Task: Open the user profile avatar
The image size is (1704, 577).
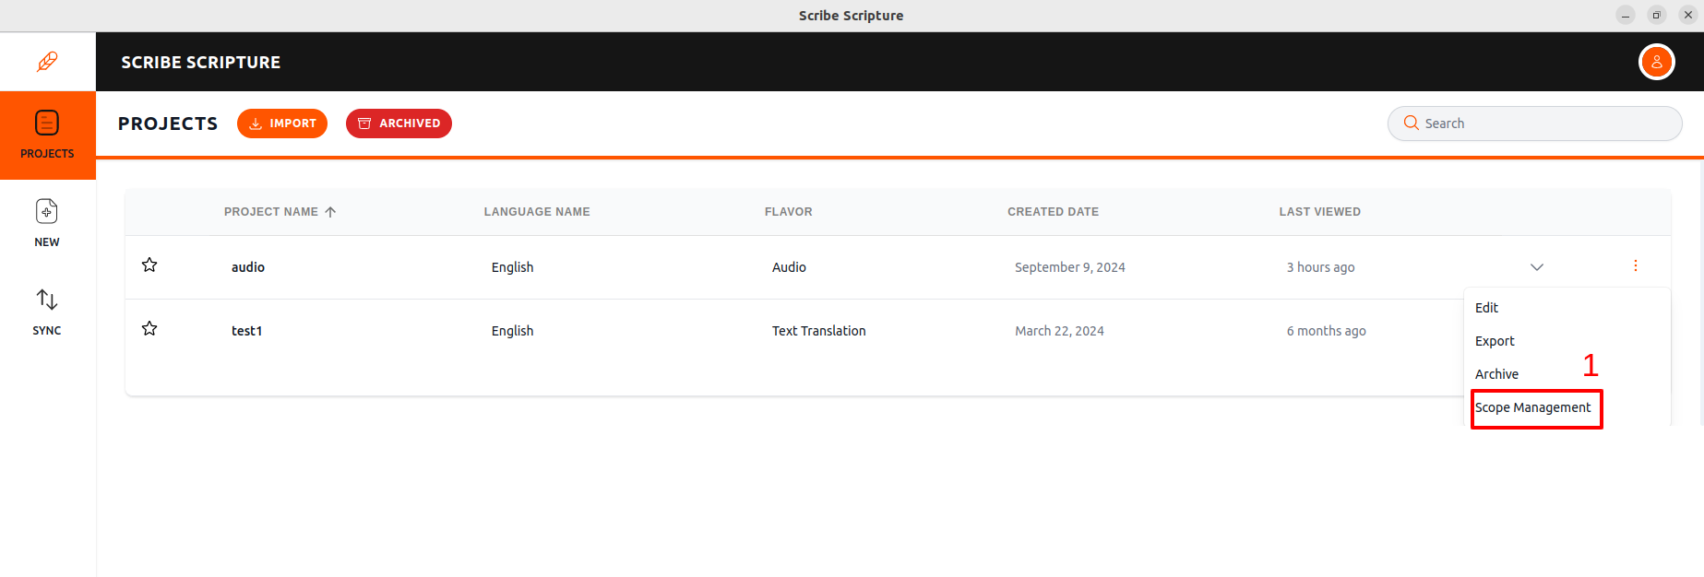Action: tap(1656, 62)
